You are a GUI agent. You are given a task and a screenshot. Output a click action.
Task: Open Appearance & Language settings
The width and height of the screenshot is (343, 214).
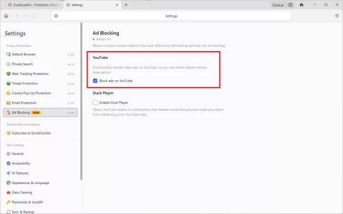tap(40, 183)
